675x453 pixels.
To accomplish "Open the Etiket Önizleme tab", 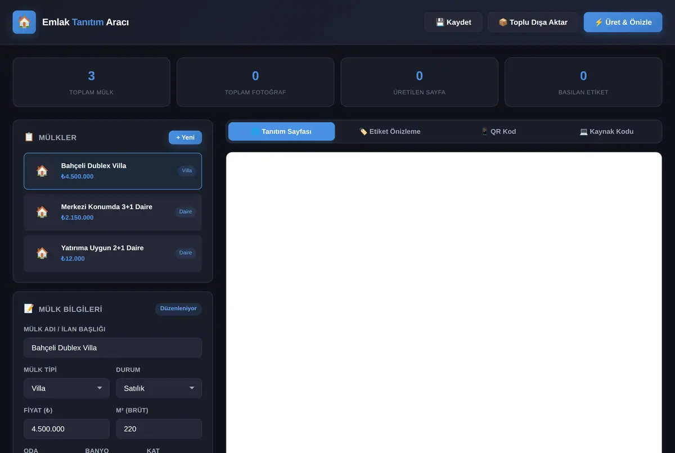I will pyautogui.click(x=390, y=132).
